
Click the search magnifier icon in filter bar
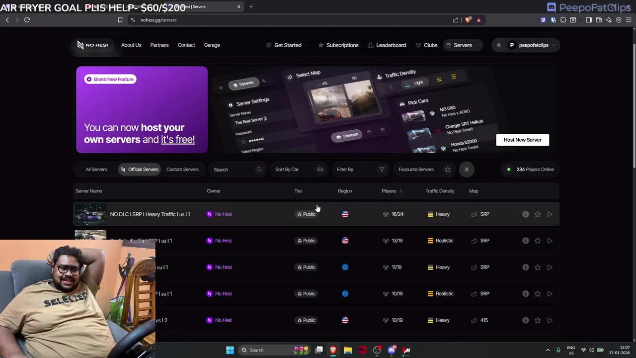click(258, 170)
